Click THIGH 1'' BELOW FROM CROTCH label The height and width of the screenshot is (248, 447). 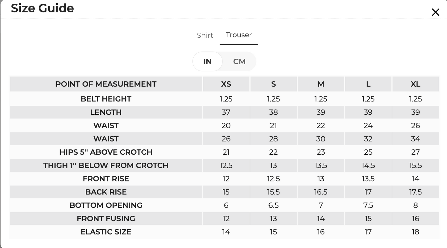(x=106, y=165)
